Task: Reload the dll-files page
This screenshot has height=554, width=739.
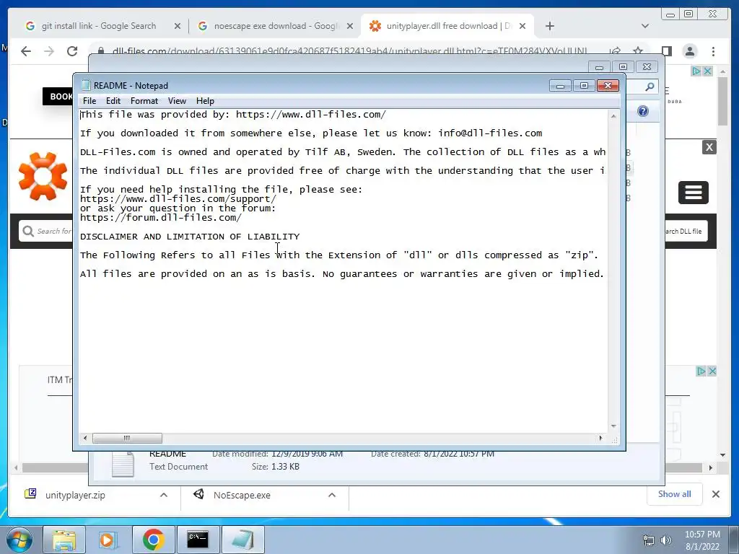Action: click(x=72, y=51)
